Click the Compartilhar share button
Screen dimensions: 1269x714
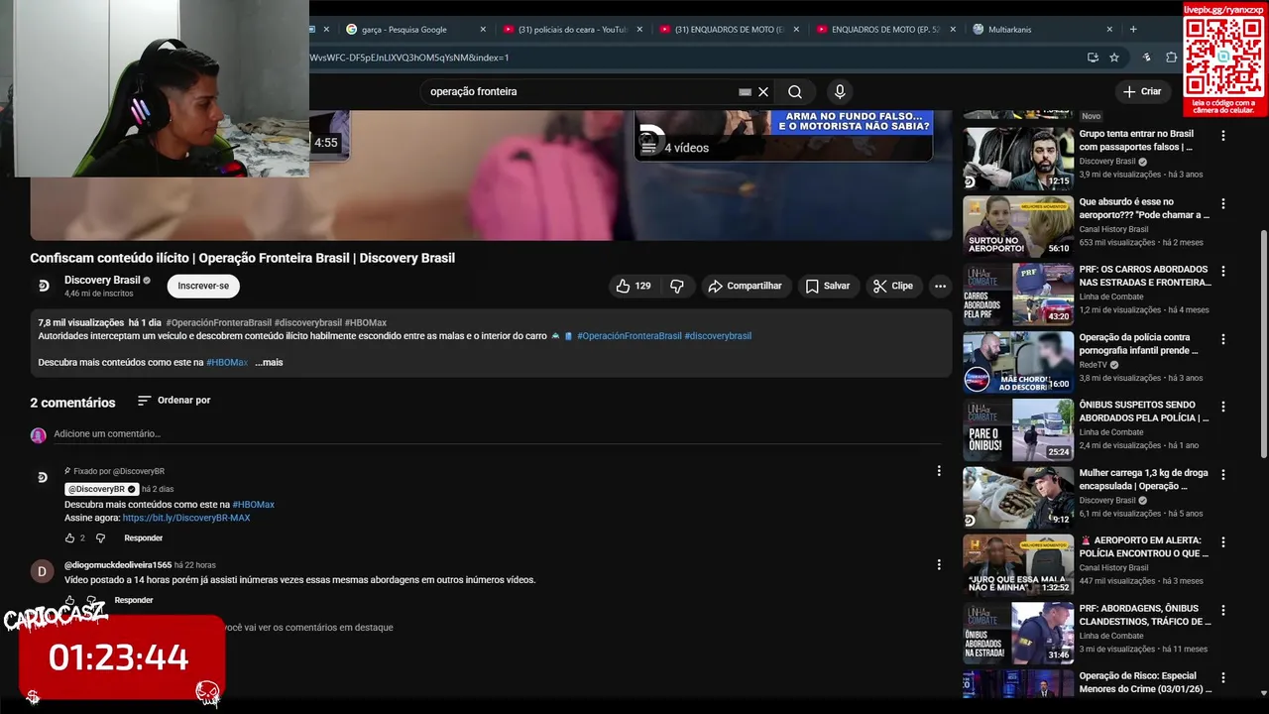(745, 286)
